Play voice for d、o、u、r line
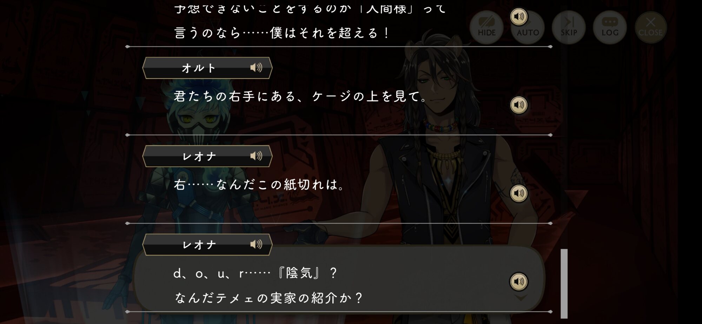Image resolution: width=702 pixels, height=324 pixels. click(519, 282)
